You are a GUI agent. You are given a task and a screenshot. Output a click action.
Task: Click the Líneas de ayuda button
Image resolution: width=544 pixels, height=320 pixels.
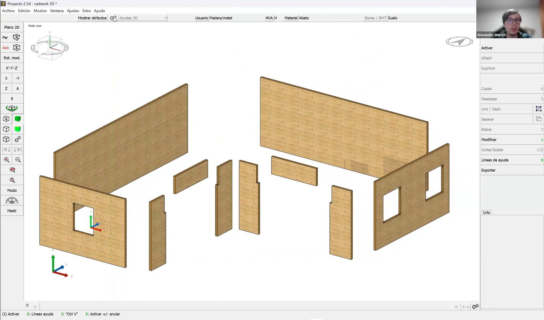512,160
